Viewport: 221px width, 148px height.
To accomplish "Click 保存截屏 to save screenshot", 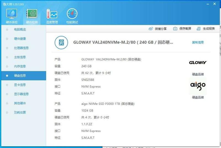I will point(185,29).
